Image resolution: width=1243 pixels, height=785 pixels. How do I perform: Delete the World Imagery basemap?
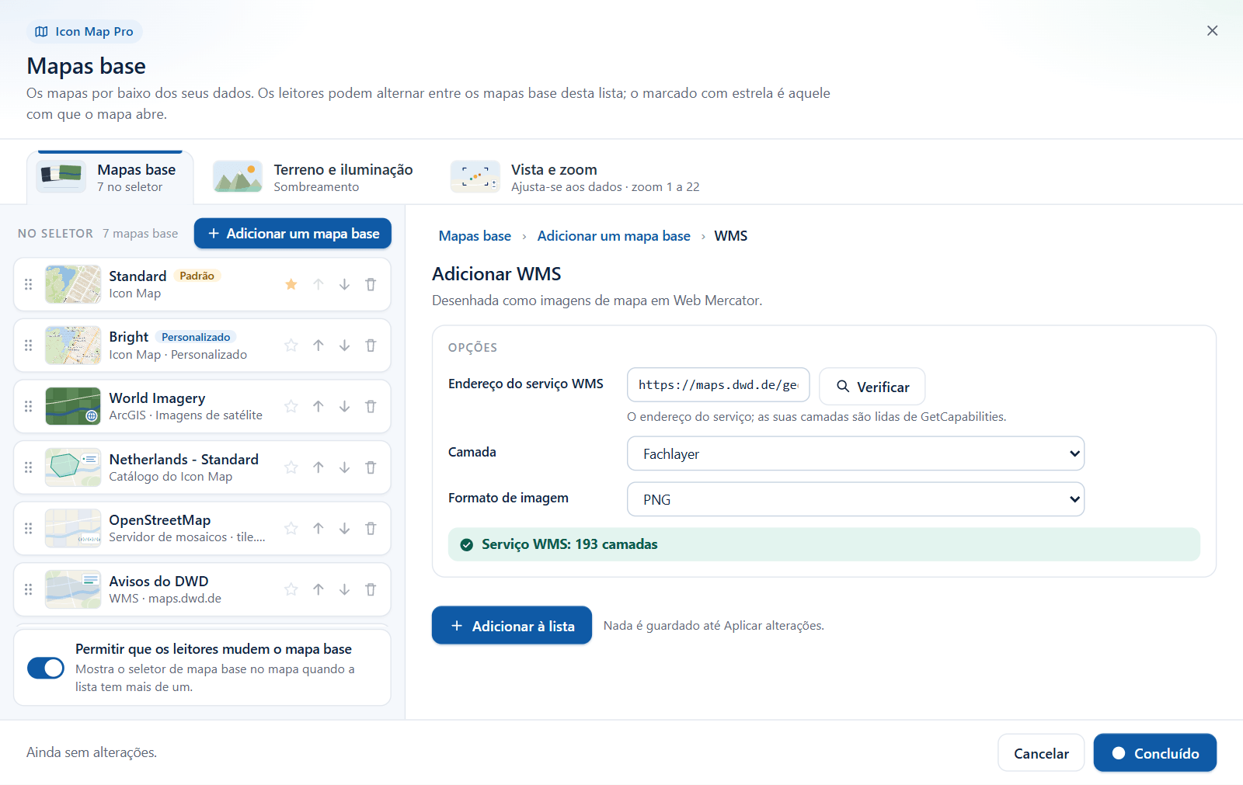point(371,406)
